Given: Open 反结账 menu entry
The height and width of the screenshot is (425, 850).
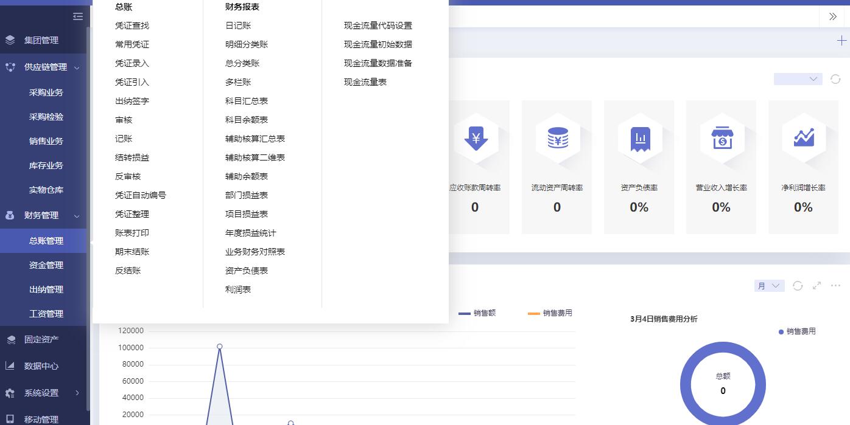Looking at the screenshot, I should coord(128,271).
